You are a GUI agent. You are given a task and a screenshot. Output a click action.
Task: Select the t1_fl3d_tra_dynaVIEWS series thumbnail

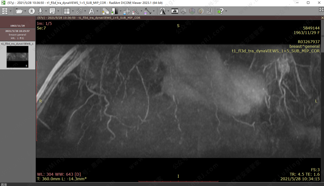[x=17, y=56]
